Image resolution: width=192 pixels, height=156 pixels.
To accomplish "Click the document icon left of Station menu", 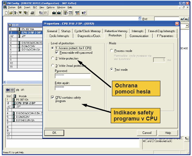I will [x=5, y=7].
